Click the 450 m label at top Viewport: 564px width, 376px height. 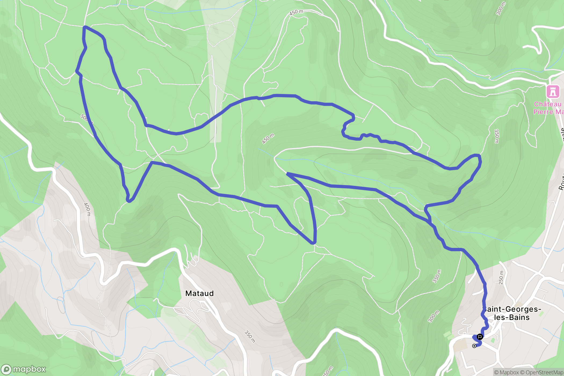pyautogui.click(x=296, y=12)
